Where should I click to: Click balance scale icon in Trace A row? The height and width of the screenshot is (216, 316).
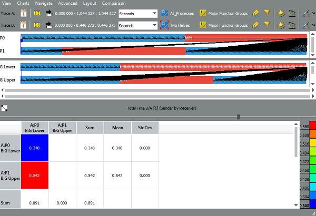pos(292,13)
